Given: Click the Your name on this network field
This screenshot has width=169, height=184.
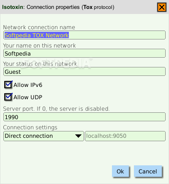Looking at the screenshot, I should pos(84,53).
